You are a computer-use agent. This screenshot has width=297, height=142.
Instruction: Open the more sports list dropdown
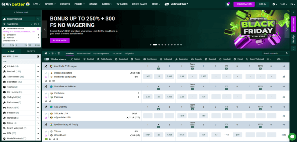269,59
